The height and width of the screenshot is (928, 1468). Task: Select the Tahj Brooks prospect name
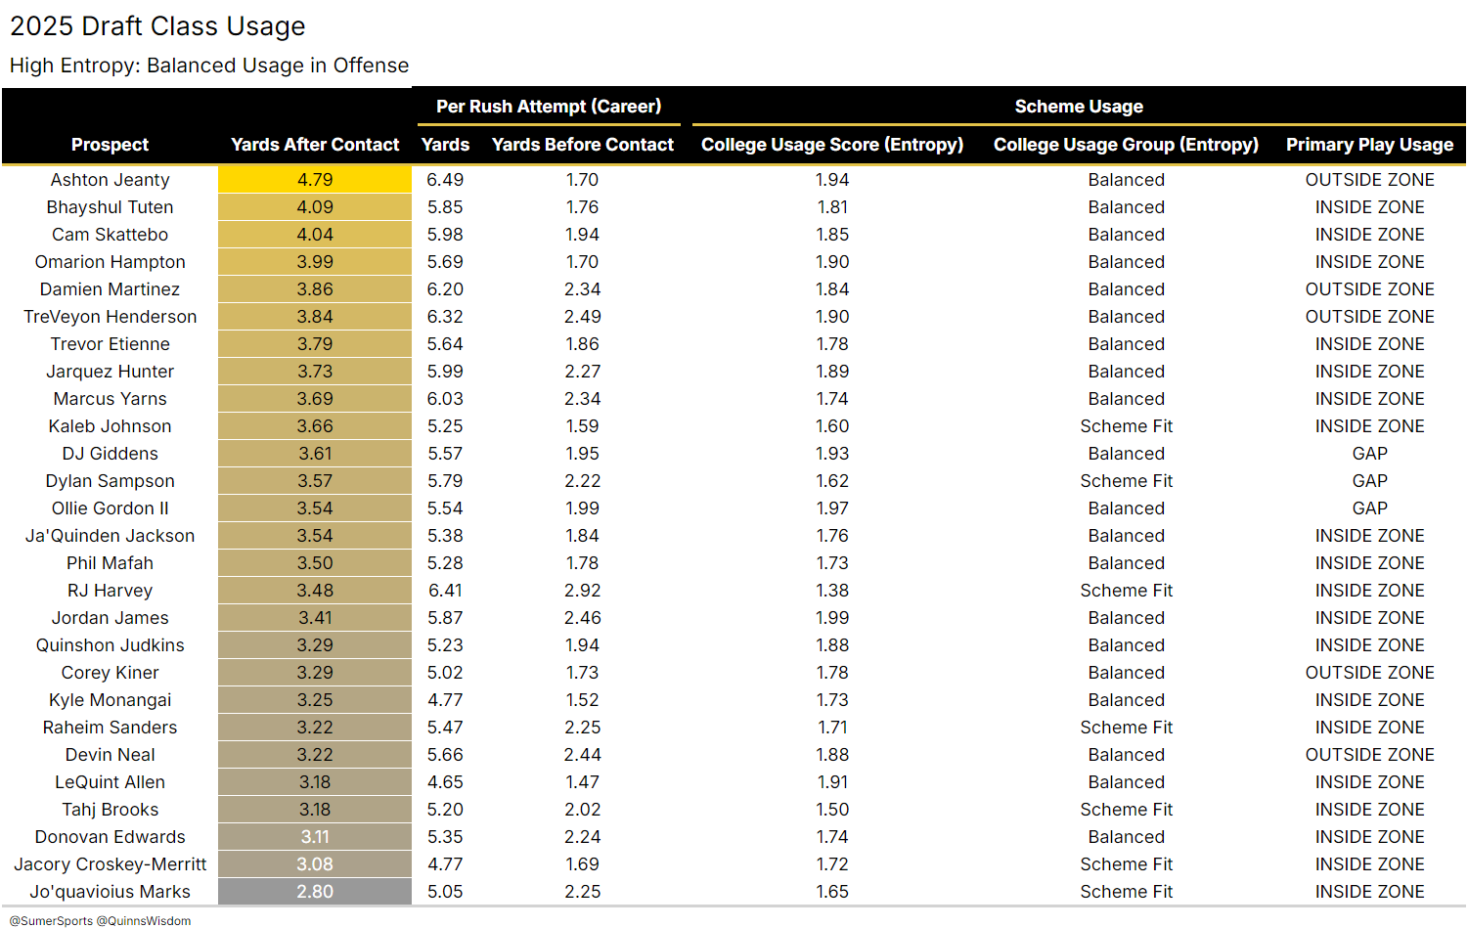(111, 810)
